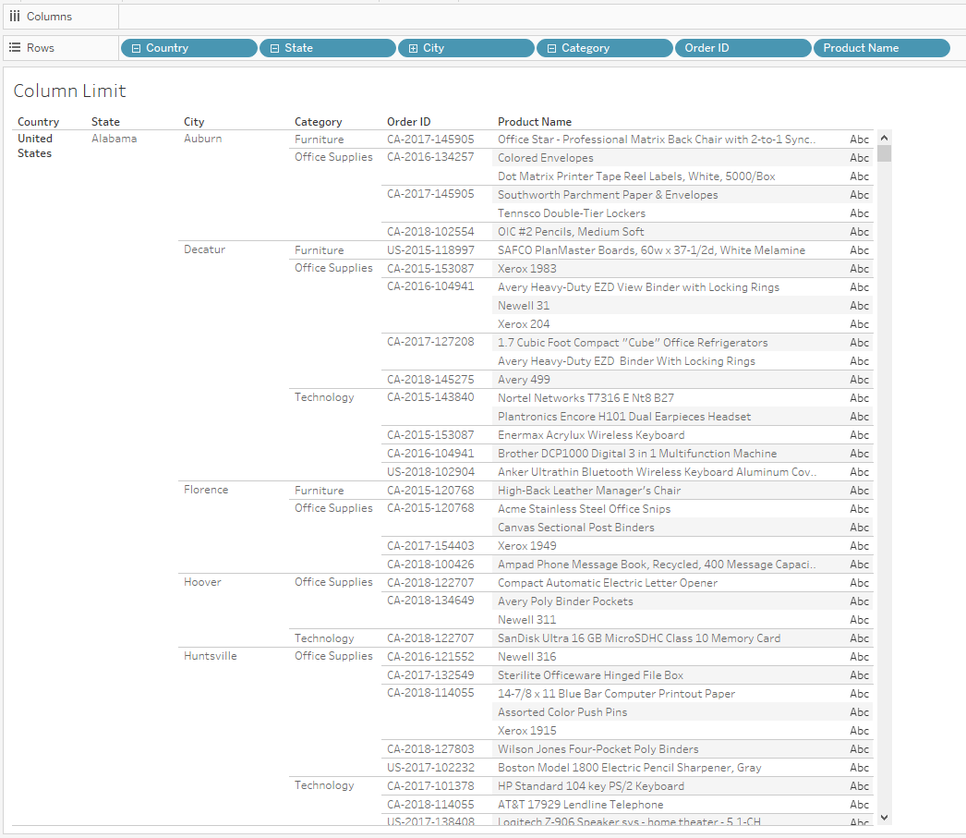Viewport: 966px width, 838px height.
Task: Select the Xerox 1983 product
Action: [x=526, y=269]
